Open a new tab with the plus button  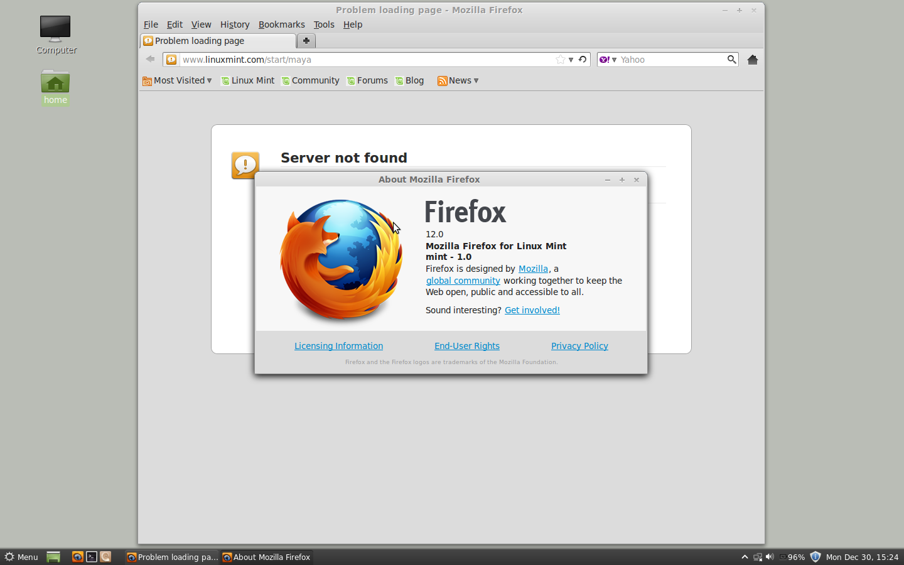point(306,41)
